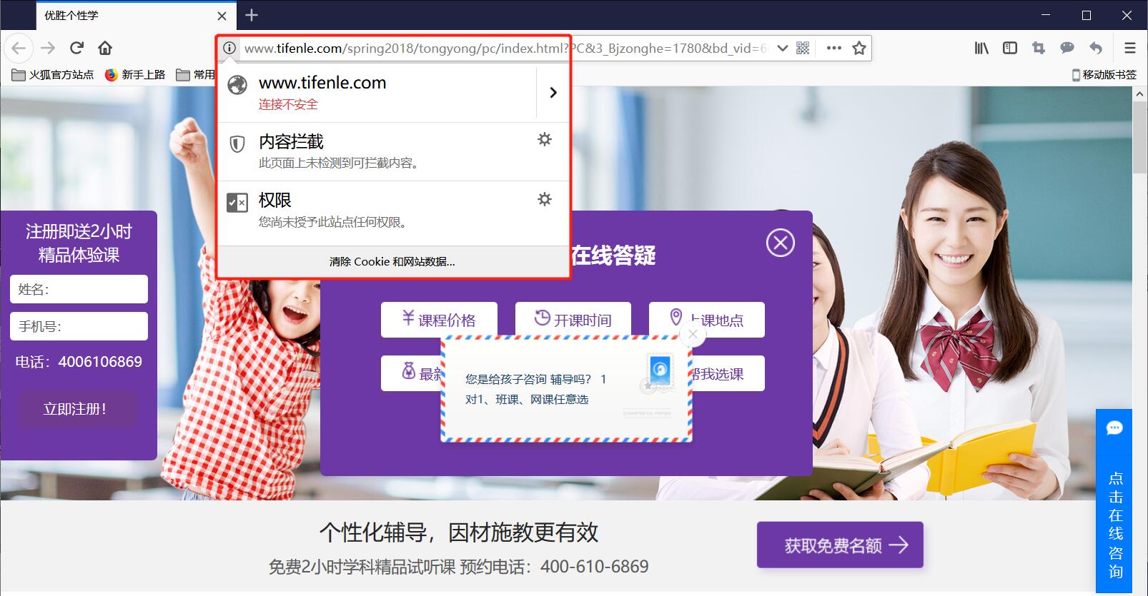1148x596 pixels.
Task: Open the Firefox hamburger menu
Action: (x=1129, y=48)
